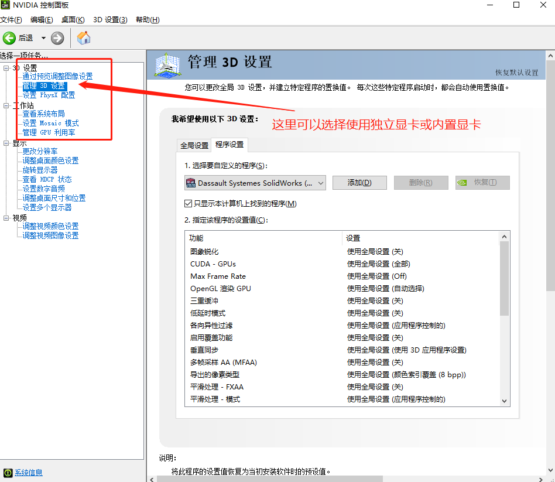Open the 文件(F) menu
The image size is (555, 482).
click(11, 19)
